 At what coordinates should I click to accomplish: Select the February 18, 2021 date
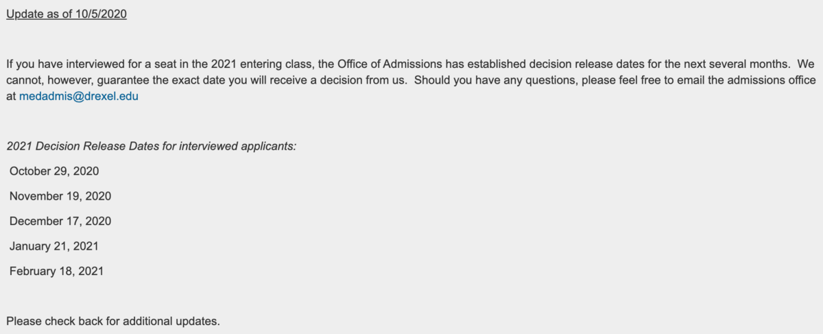click(x=56, y=271)
